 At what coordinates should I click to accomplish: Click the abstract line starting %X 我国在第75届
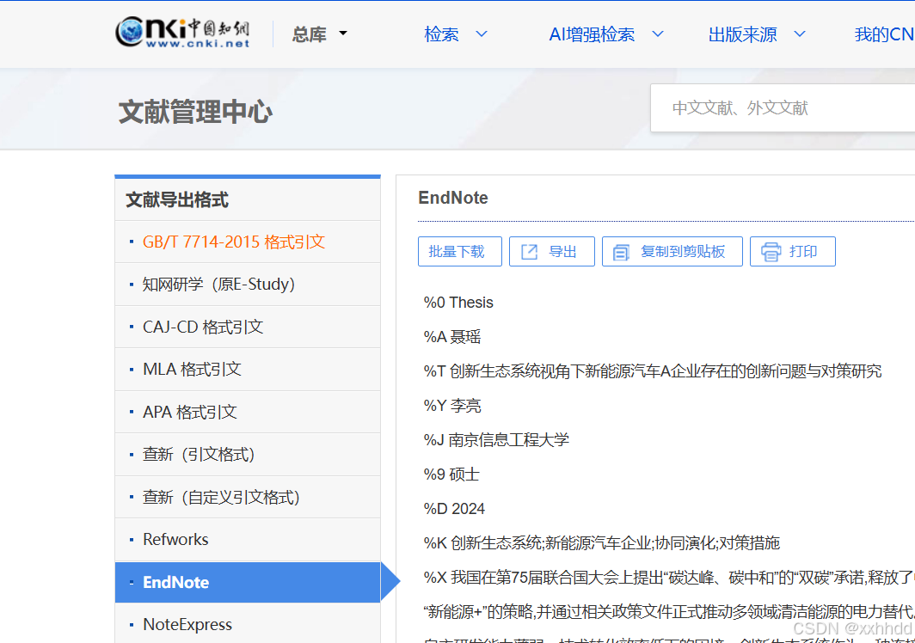click(669, 578)
